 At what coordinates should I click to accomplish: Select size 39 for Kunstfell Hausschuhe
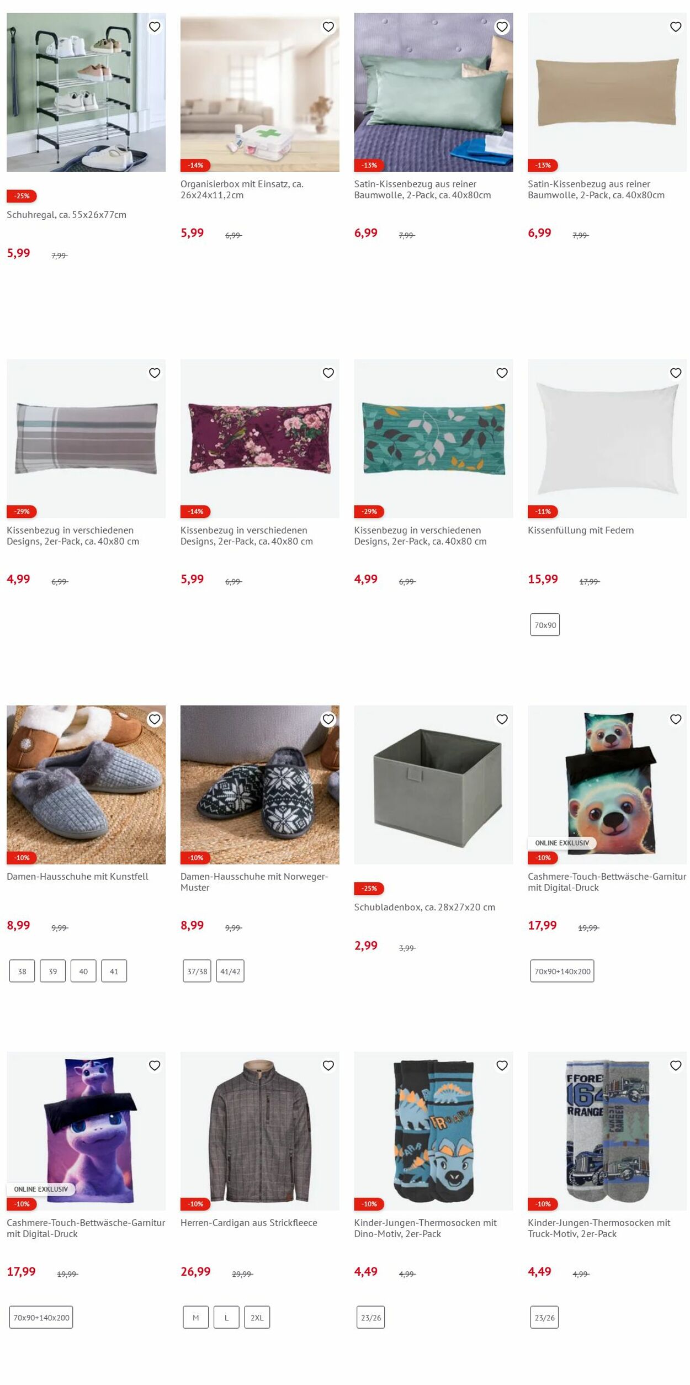click(x=53, y=971)
